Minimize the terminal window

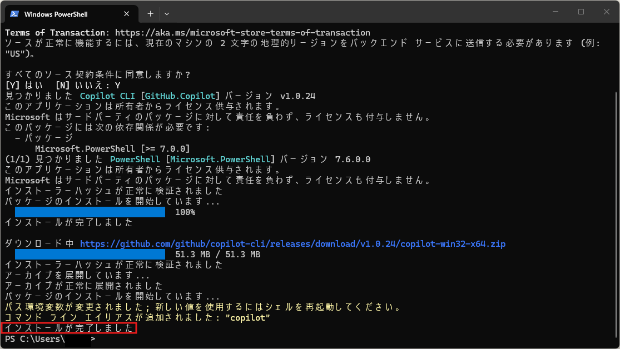pyautogui.click(x=555, y=12)
